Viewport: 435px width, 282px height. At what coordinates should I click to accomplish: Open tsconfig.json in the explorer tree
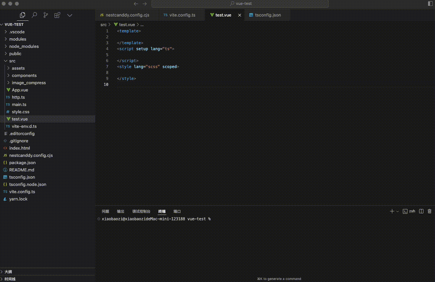(x=47, y=177)
